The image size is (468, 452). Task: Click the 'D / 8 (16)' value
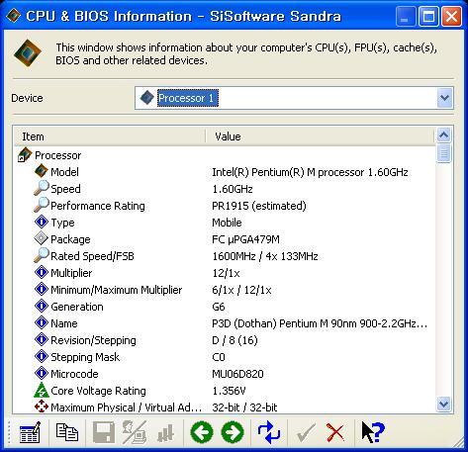pyautogui.click(x=234, y=340)
